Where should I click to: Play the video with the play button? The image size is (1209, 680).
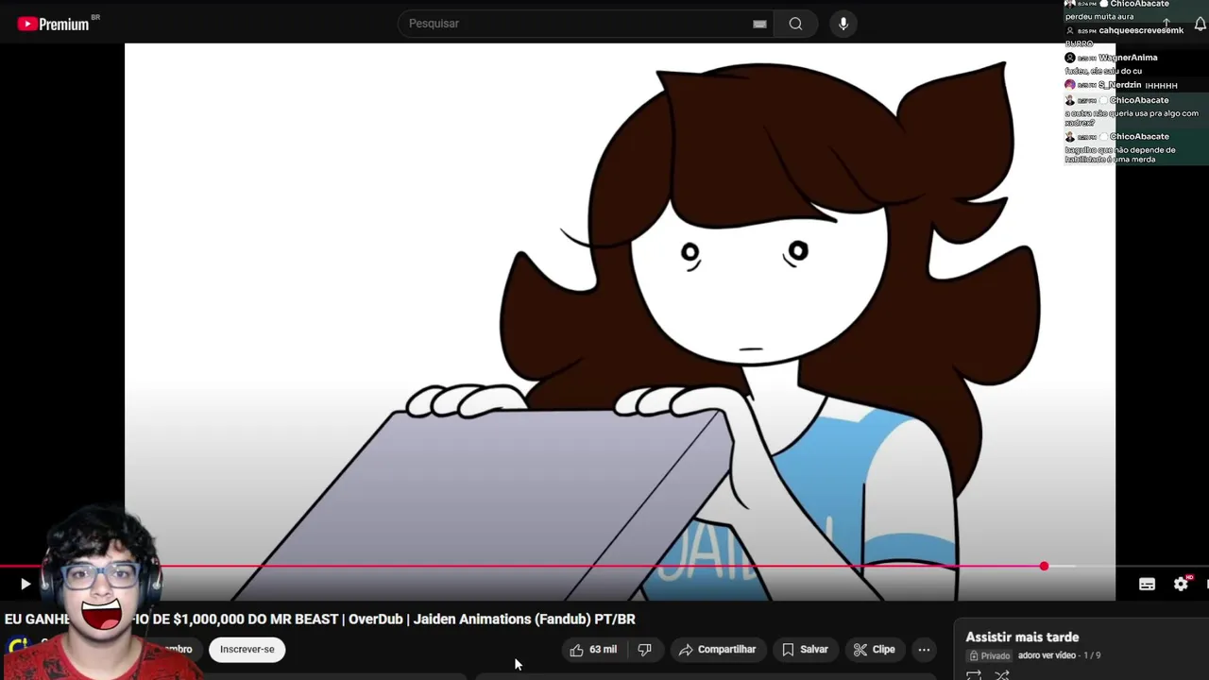[26, 585]
